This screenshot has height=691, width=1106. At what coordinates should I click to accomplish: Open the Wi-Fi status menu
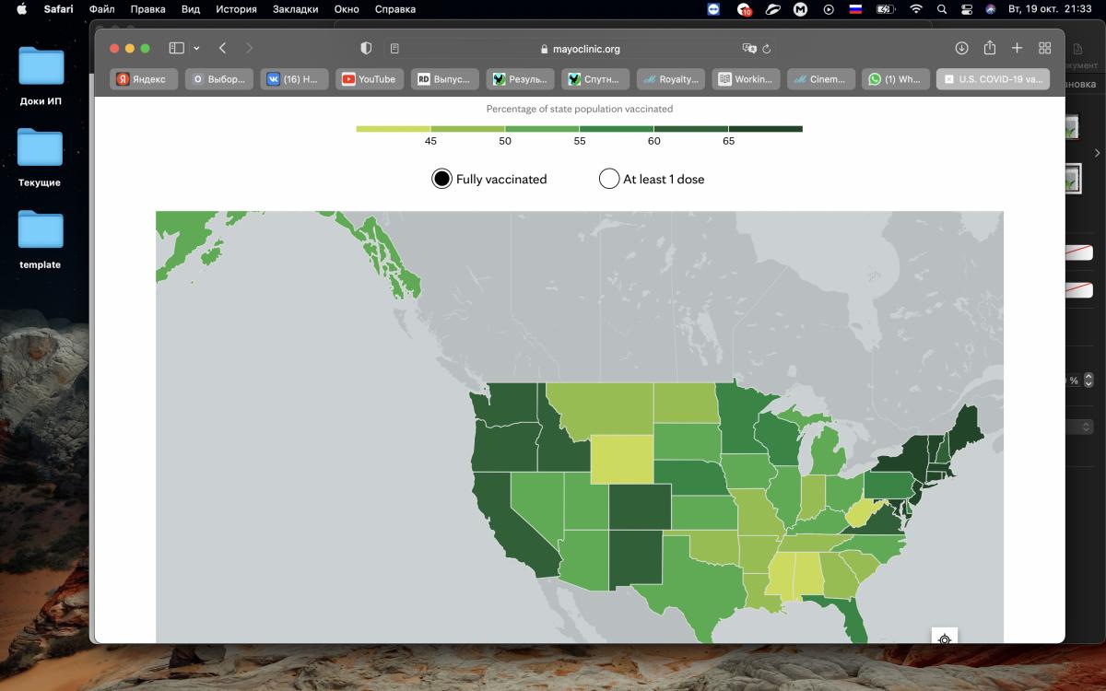pyautogui.click(x=915, y=9)
